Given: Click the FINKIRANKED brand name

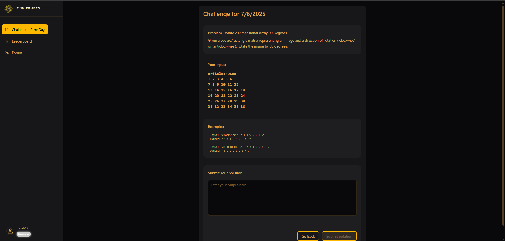Looking at the screenshot, I should tap(28, 8).
